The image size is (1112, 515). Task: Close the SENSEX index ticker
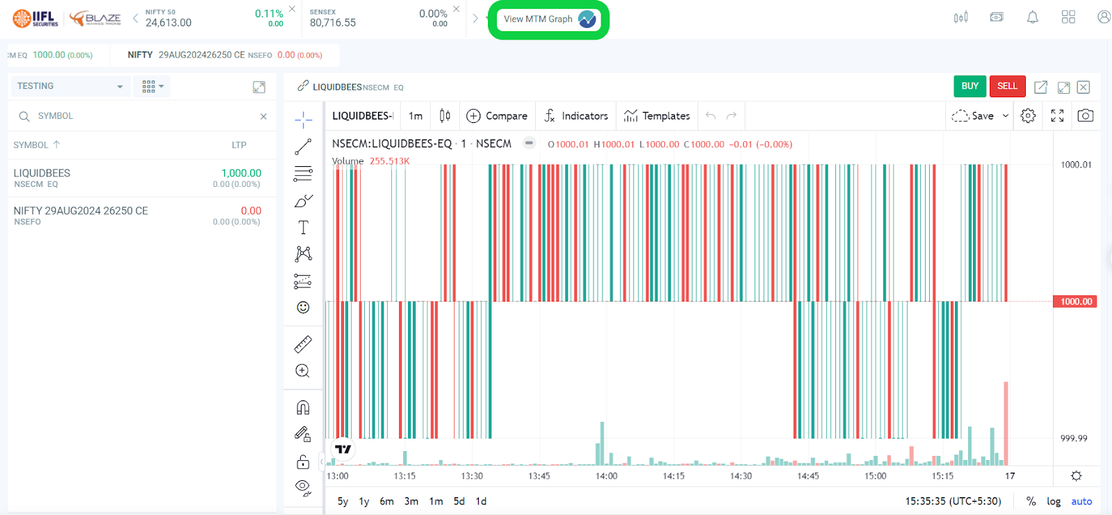pyautogui.click(x=456, y=9)
